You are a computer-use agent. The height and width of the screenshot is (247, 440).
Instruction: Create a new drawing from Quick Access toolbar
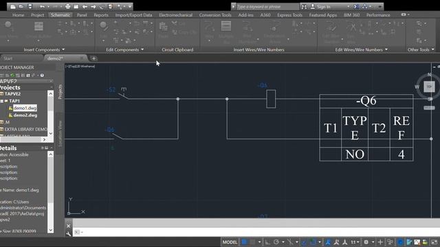(x=12, y=6)
